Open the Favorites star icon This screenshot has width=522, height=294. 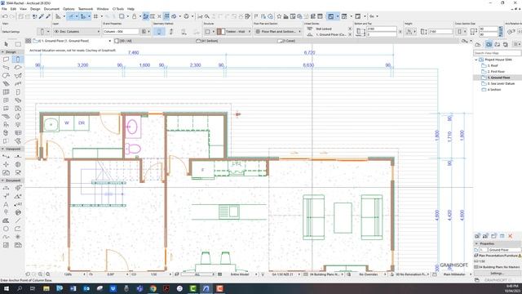279,16
